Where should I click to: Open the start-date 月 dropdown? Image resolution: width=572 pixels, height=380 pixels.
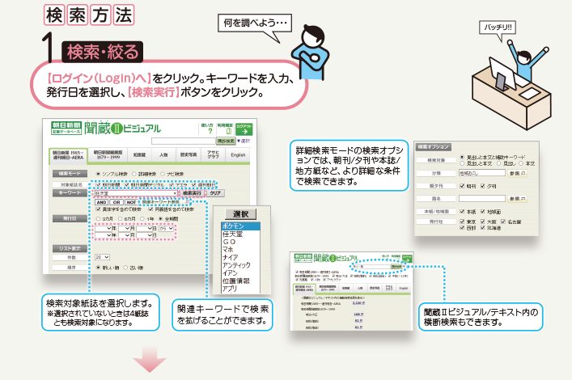125,228
